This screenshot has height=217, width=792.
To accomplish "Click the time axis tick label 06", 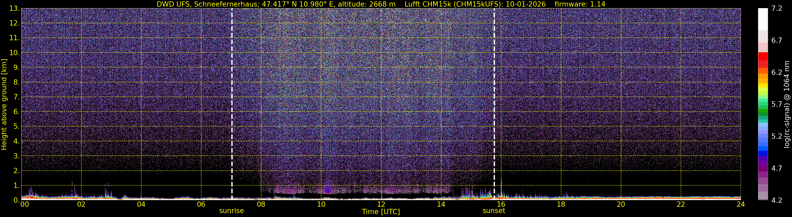I will click(201, 204).
